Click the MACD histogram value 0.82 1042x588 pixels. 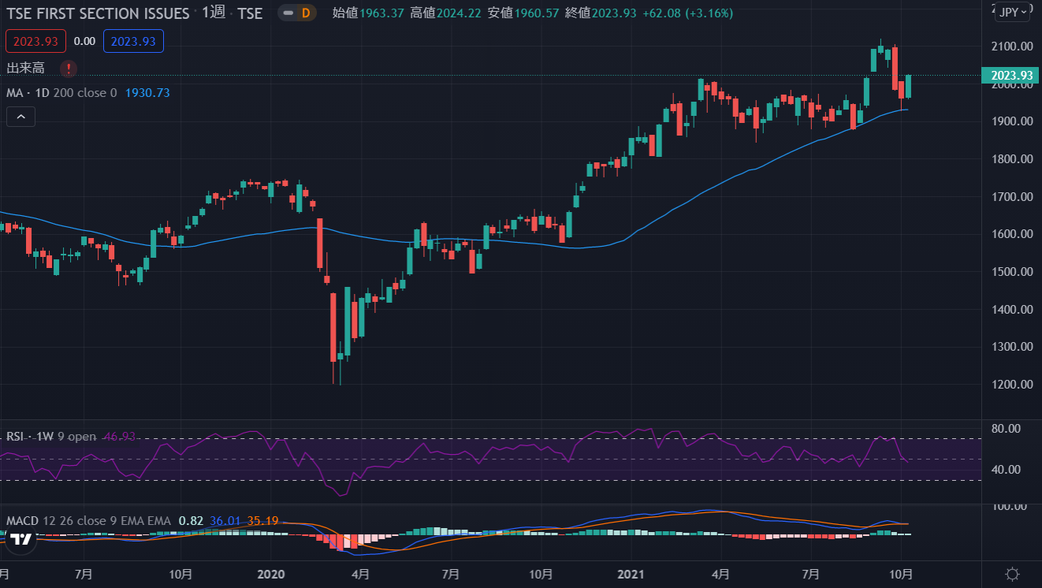(191, 521)
